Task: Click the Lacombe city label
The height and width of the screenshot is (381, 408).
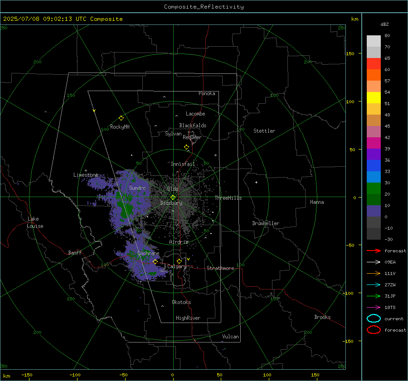Action: click(x=195, y=114)
